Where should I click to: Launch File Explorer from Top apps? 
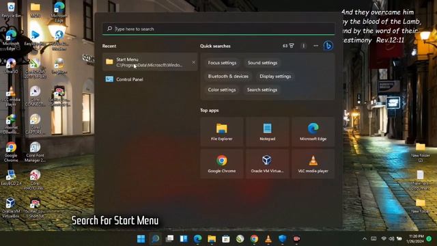tap(222, 132)
